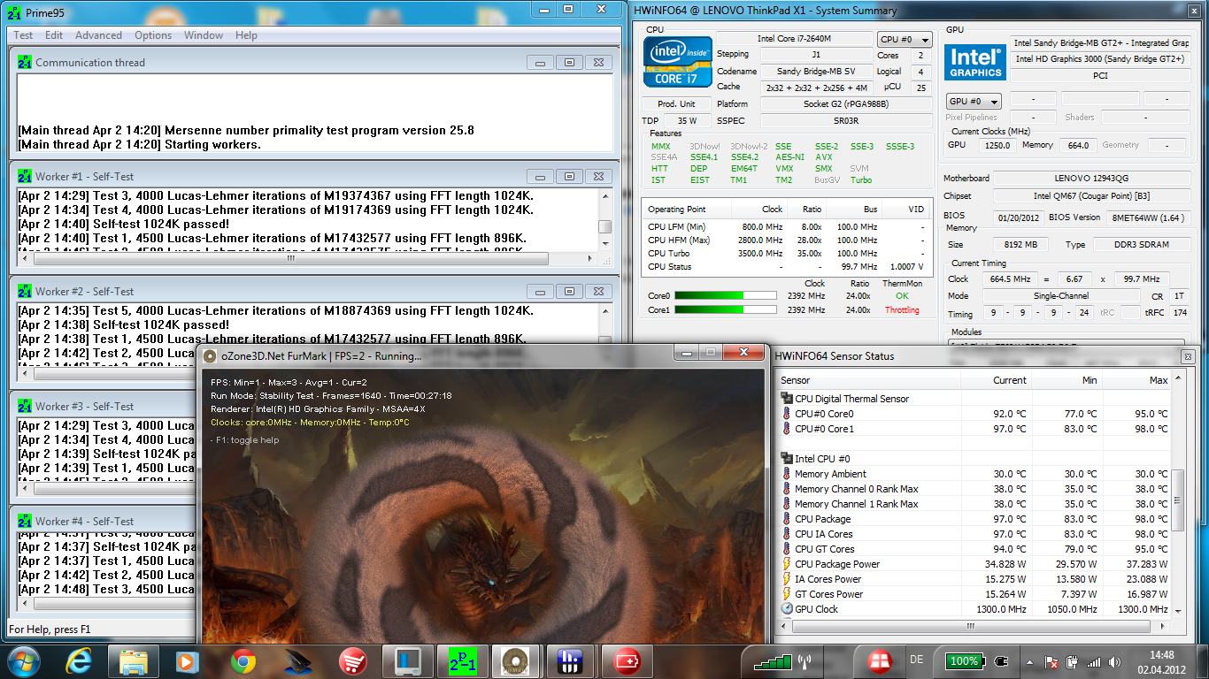
Task: Click the Worker #1 window icon
Action: tap(25, 177)
